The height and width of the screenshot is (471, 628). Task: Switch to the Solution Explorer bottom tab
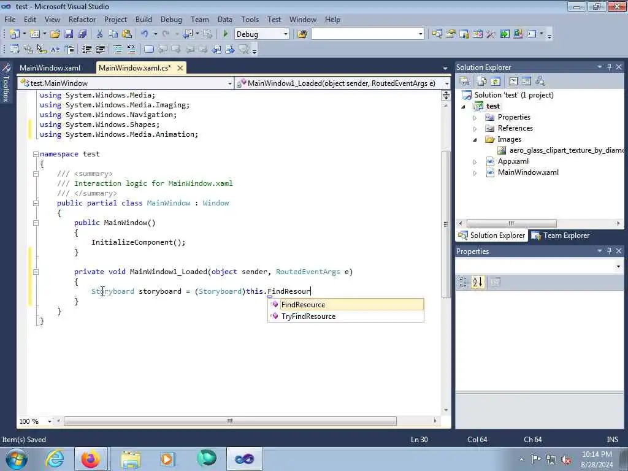(492, 235)
